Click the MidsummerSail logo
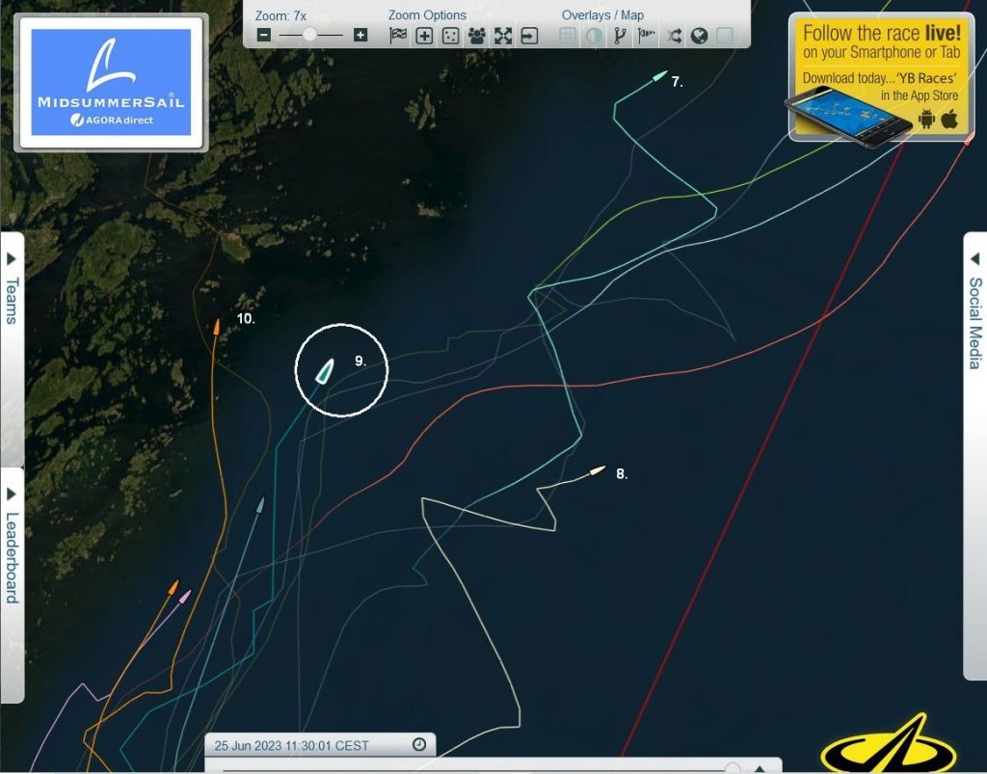Image resolution: width=987 pixels, height=774 pixels. point(111,82)
